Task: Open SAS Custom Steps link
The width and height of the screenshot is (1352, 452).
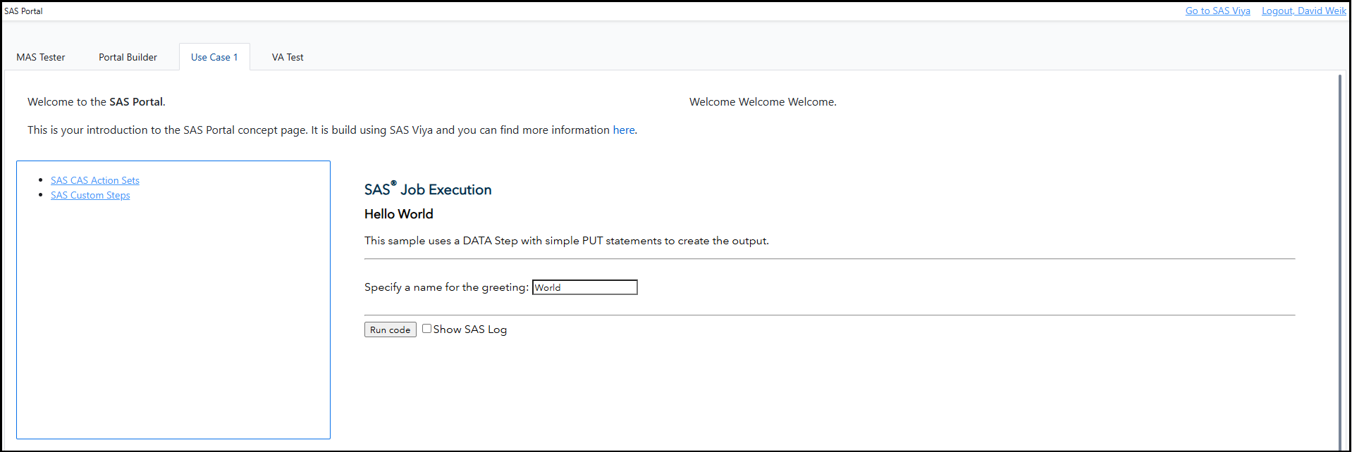Action: point(90,195)
